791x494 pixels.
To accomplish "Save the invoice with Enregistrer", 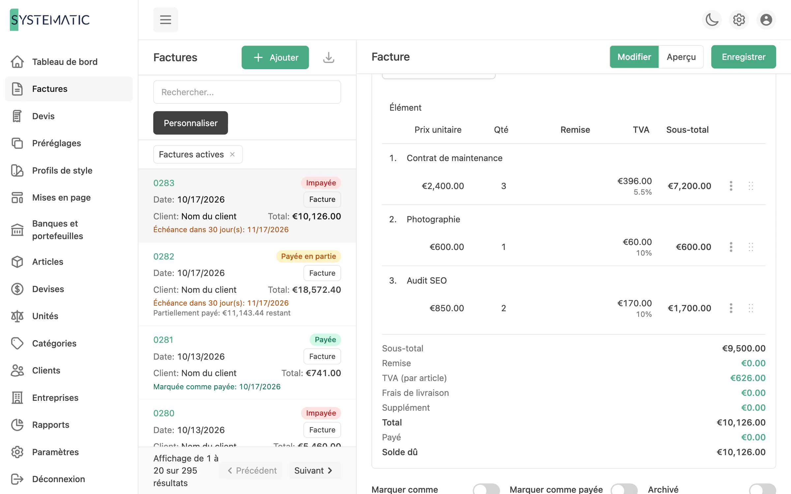I will click(744, 57).
